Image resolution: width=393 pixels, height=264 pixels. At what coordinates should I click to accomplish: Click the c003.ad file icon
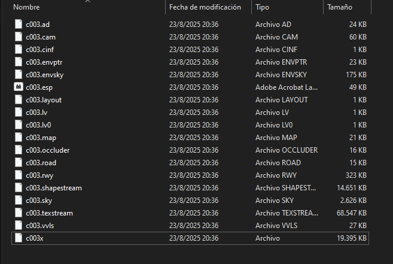[x=19, y=25]
